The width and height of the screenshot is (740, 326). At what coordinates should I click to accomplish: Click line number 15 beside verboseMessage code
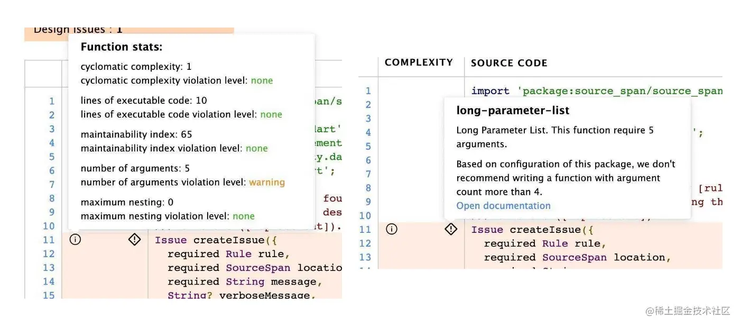coord(49,295)
